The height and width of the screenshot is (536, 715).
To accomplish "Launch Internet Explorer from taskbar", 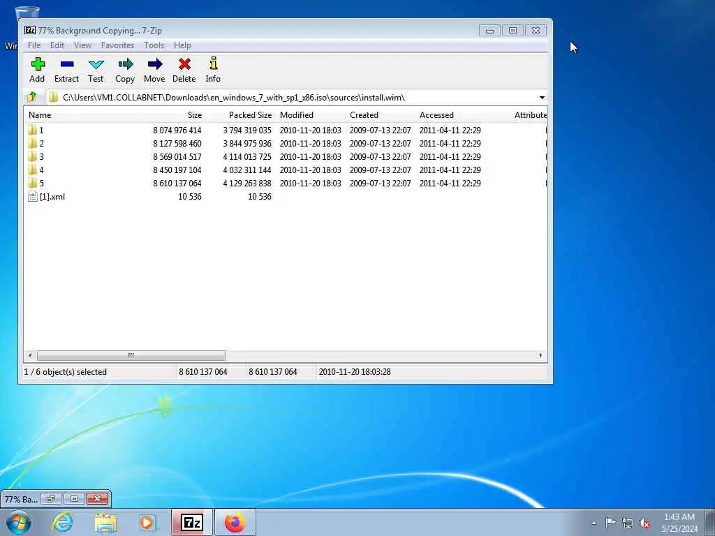I will (x=62, y=522).
